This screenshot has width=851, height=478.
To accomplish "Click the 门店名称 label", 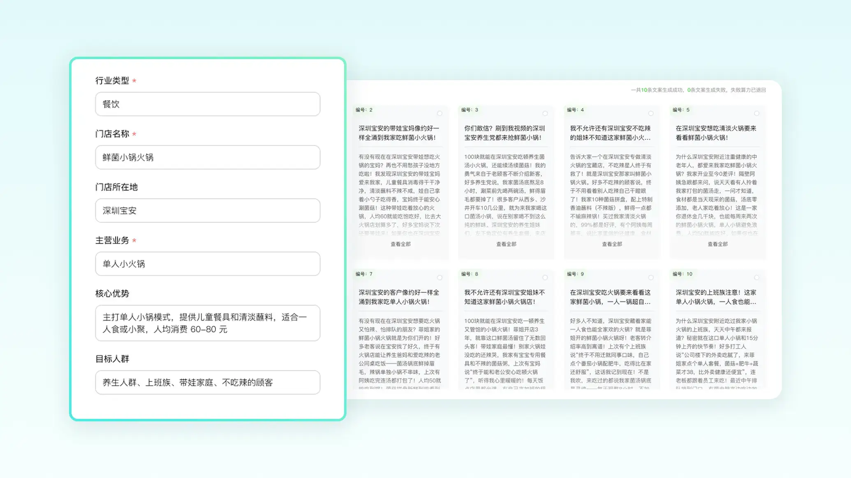I will (x=112, y=134).
